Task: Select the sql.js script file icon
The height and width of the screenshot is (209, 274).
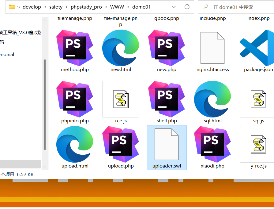Action: [x=257, y=99]
